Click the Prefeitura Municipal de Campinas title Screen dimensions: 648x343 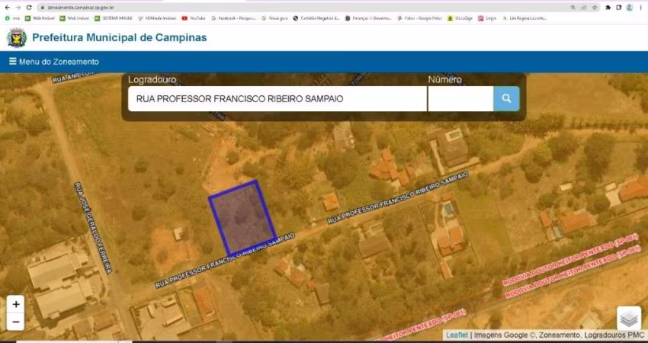pos(120,37)
